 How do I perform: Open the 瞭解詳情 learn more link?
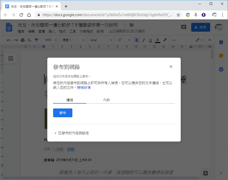84,88
